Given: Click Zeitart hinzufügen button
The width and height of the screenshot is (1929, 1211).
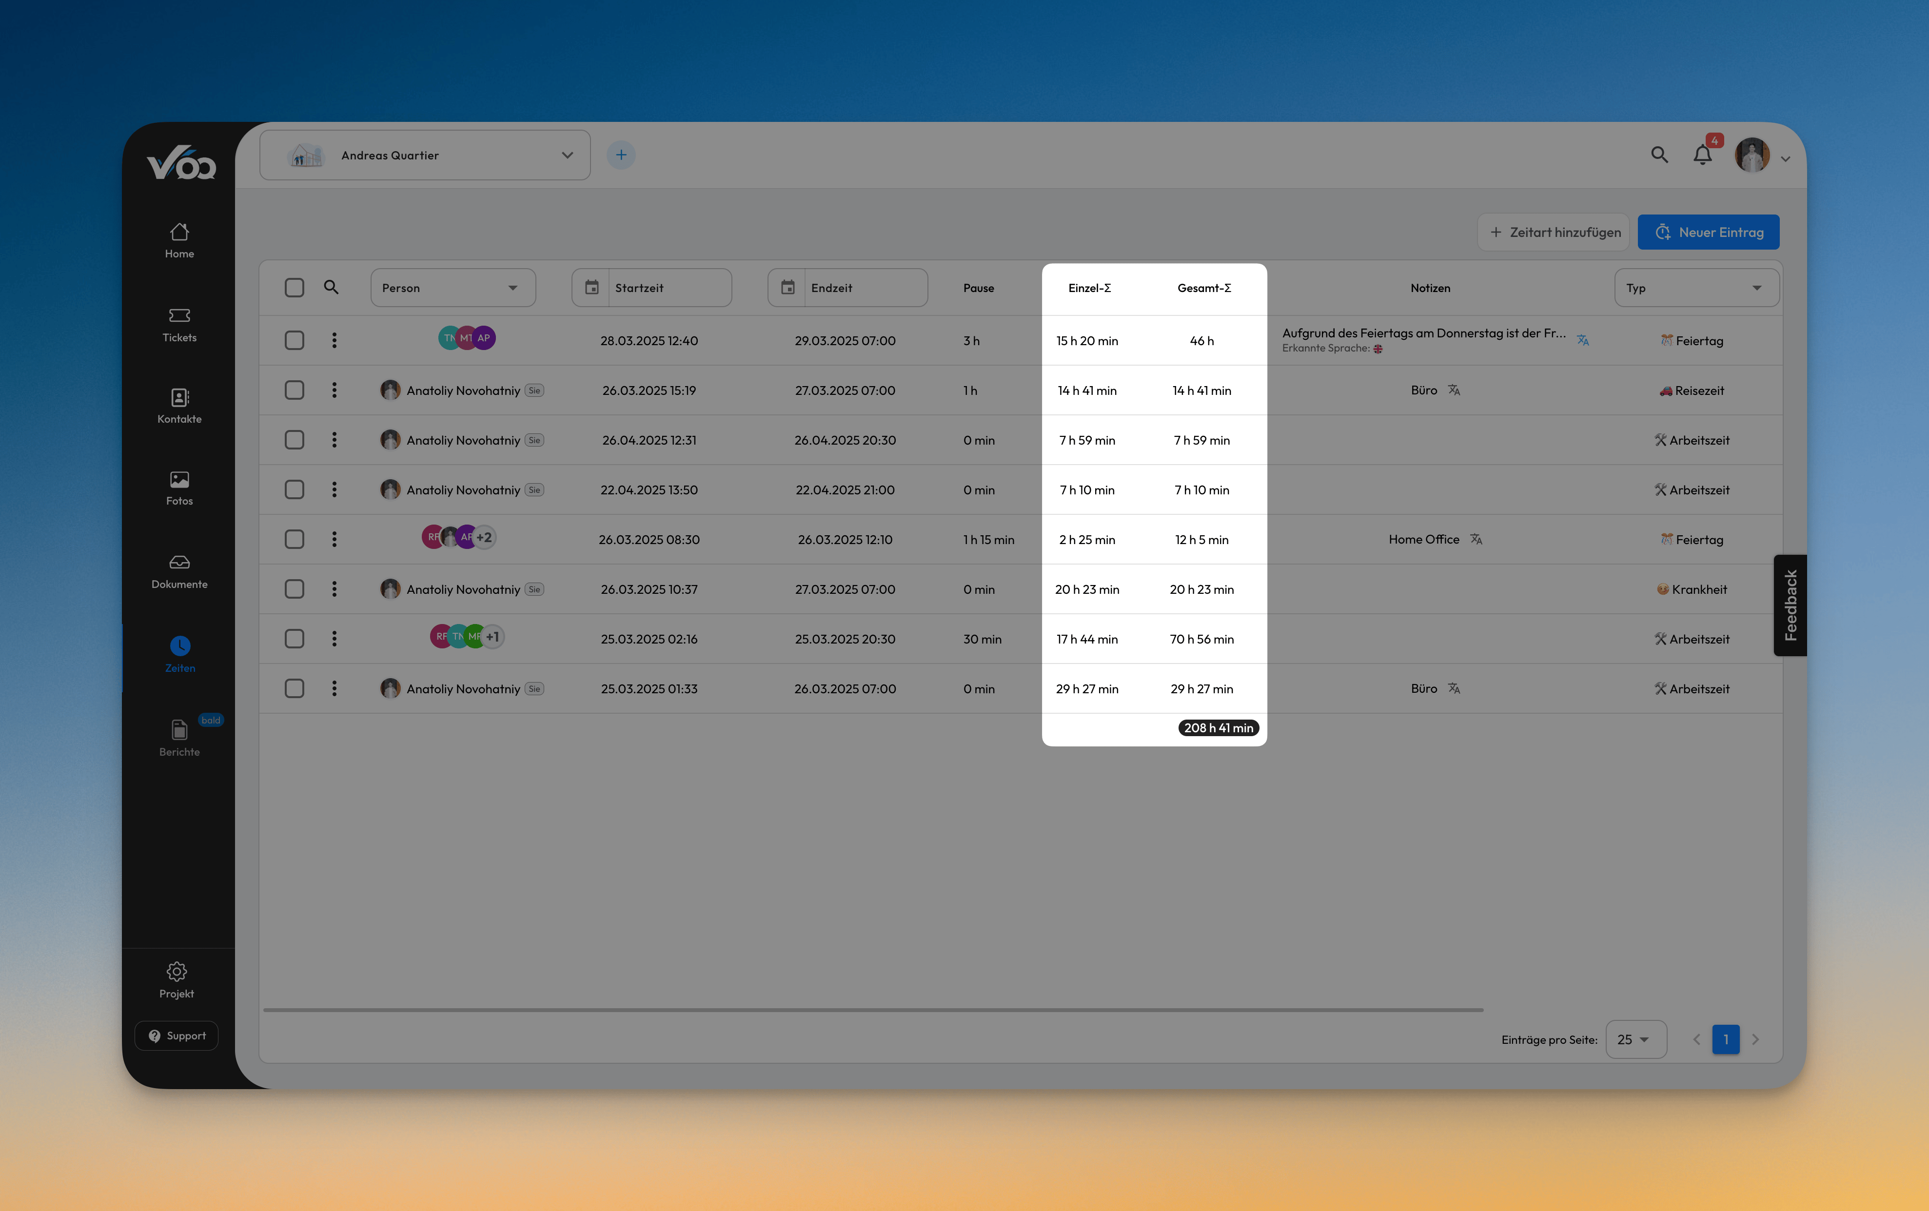Looking at the screenshot, I should pos(1554,232).
